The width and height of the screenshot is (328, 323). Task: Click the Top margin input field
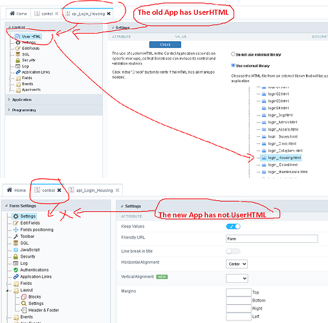pyautogui.click(x=239, y=293)
